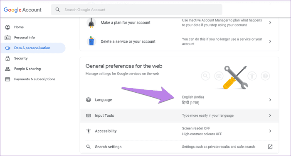Expand chevron for Input Tools row
Screen dimensions: 291x156
[270, 115]
